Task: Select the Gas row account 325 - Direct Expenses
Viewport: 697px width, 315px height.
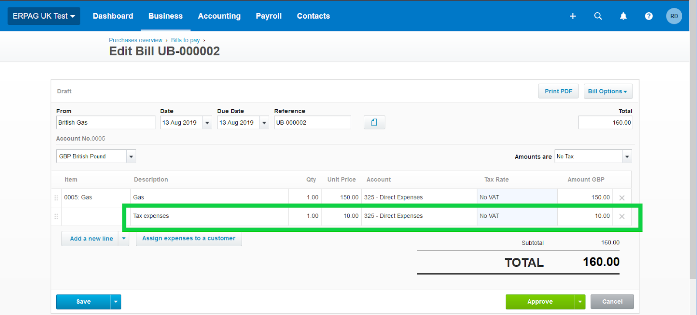Action: coord(419,197)
